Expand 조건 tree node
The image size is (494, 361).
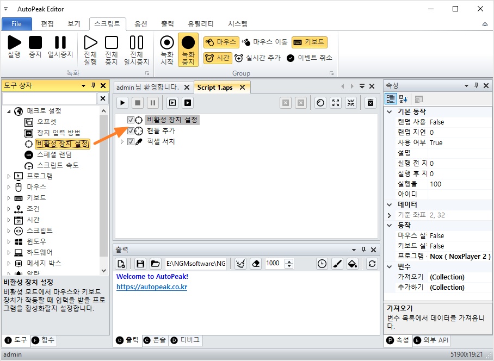(x=9, y=209)
